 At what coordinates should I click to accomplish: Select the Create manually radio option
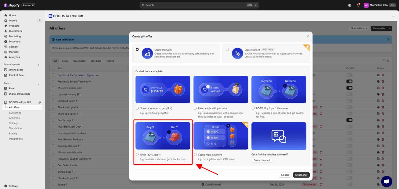point(137,49)
